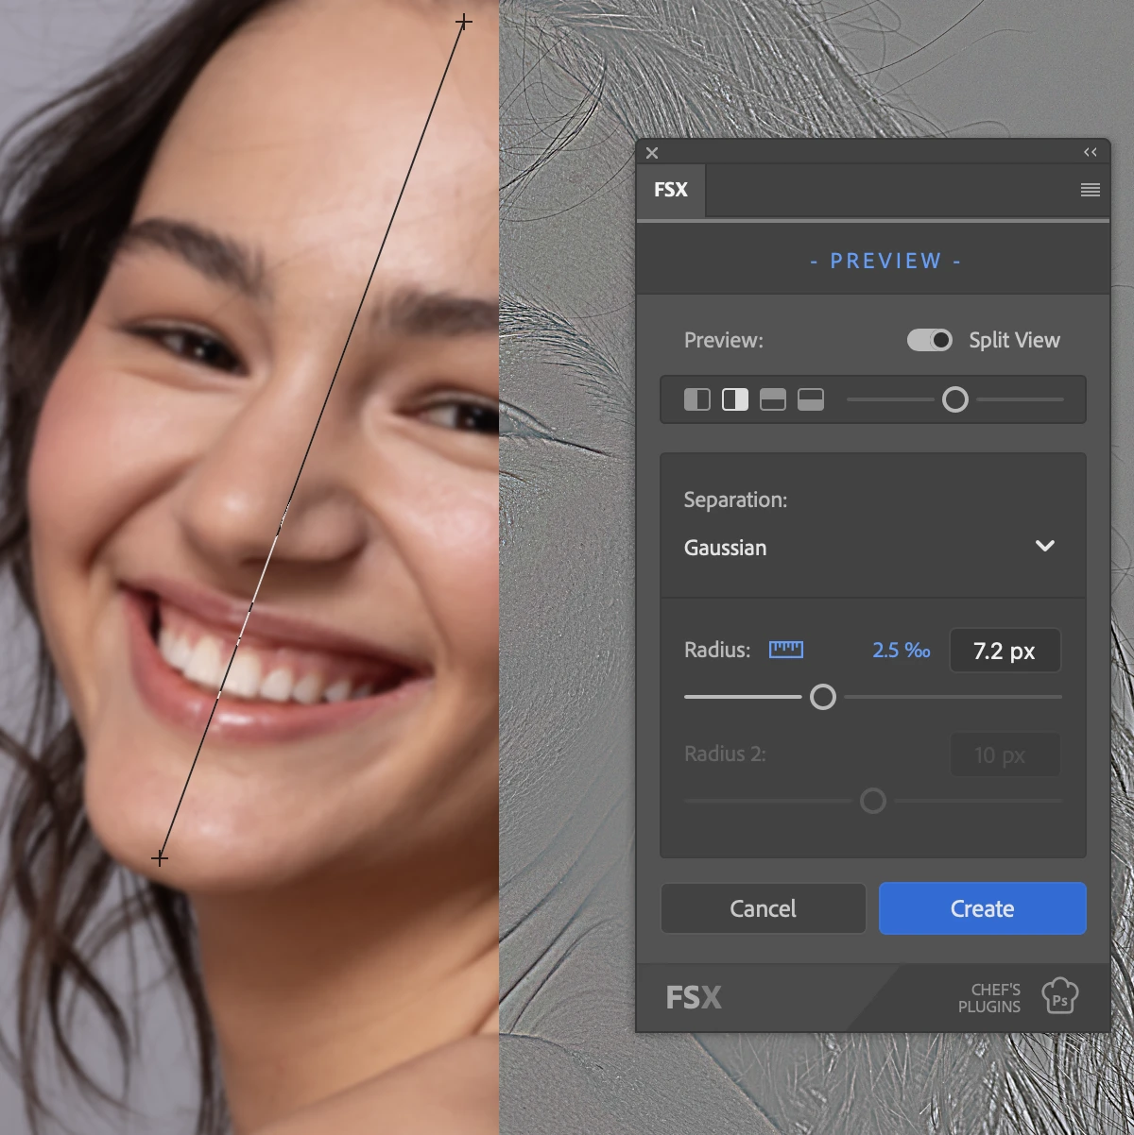Select left-half filled split layout icon
Viewport: 1134px width, 1135px height.
697,399
